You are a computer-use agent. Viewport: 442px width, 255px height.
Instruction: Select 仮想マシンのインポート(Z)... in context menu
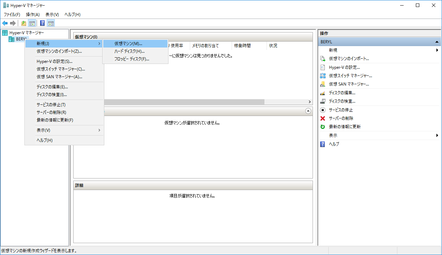pos(64,51)
